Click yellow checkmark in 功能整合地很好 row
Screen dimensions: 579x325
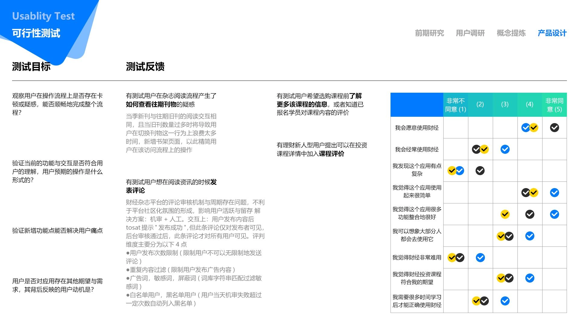(x=505, y=214)
